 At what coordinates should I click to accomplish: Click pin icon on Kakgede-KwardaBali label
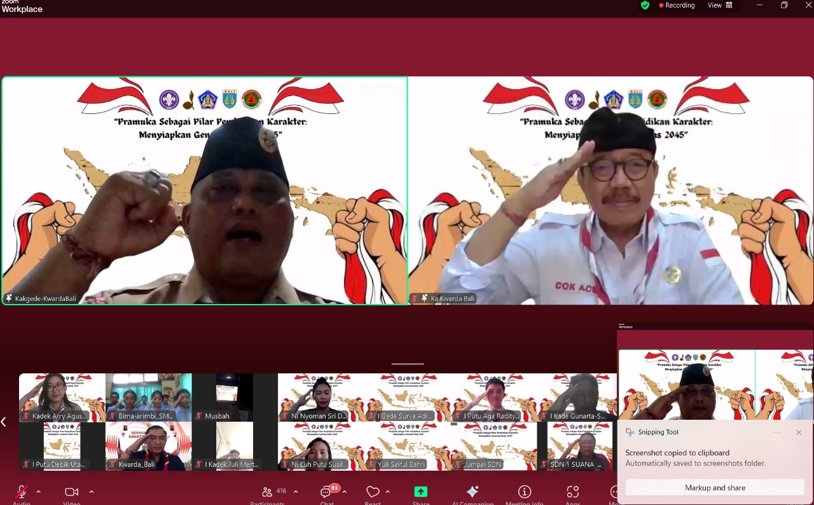tap(9, 298)
